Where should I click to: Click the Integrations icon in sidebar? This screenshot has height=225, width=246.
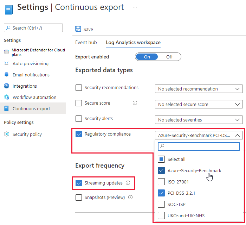click(6, 86)
